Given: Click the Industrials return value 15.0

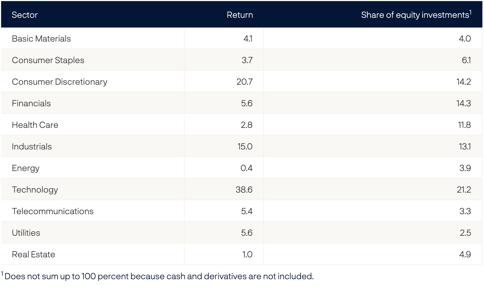Looking at the screenshot, I should [x=245, y=146].
